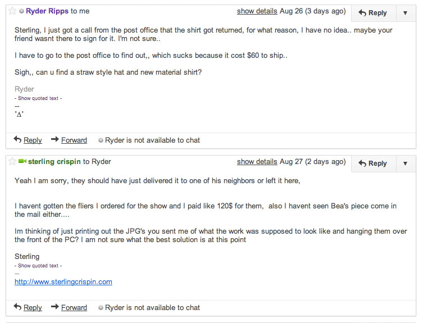Open reply options dropdown on Aug 26 message
Viewport: 423px width, 323px height.
tap(405, 13)
